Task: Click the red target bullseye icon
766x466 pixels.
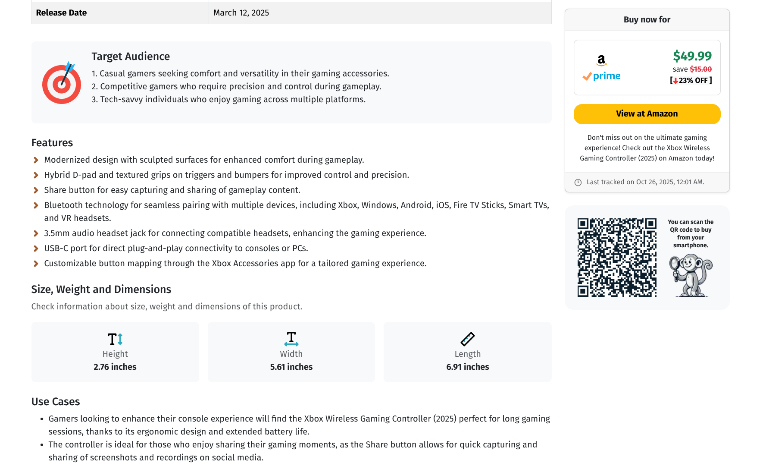Action: pyautogui.click(x=62, y=82)
